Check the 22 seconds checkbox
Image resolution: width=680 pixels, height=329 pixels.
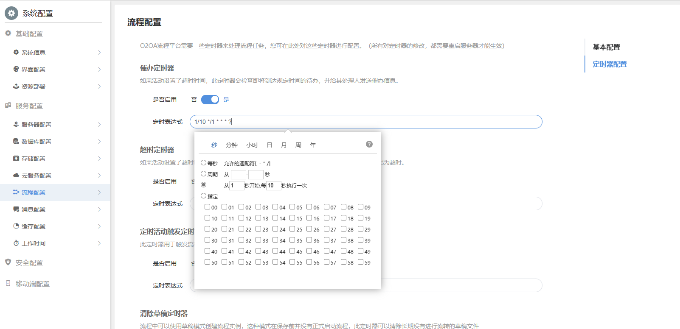pos(242,229)
